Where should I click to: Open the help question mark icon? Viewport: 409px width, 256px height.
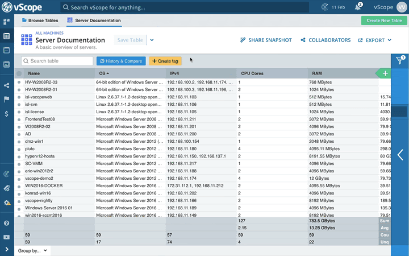(6, 223)
